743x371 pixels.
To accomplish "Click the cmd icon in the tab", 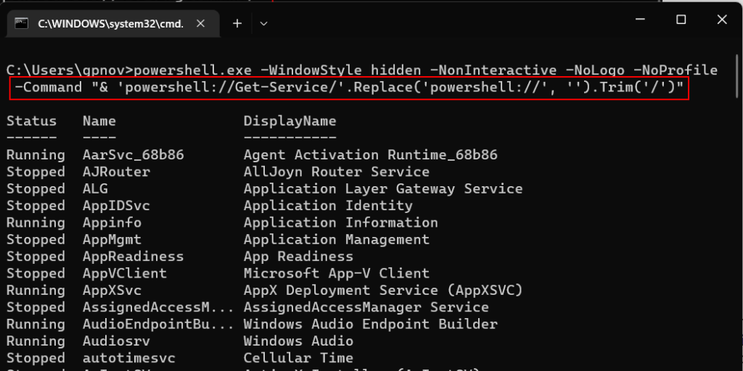I will (22, 23).
